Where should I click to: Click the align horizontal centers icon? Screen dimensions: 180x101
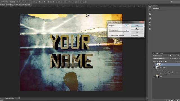[42, 2]
